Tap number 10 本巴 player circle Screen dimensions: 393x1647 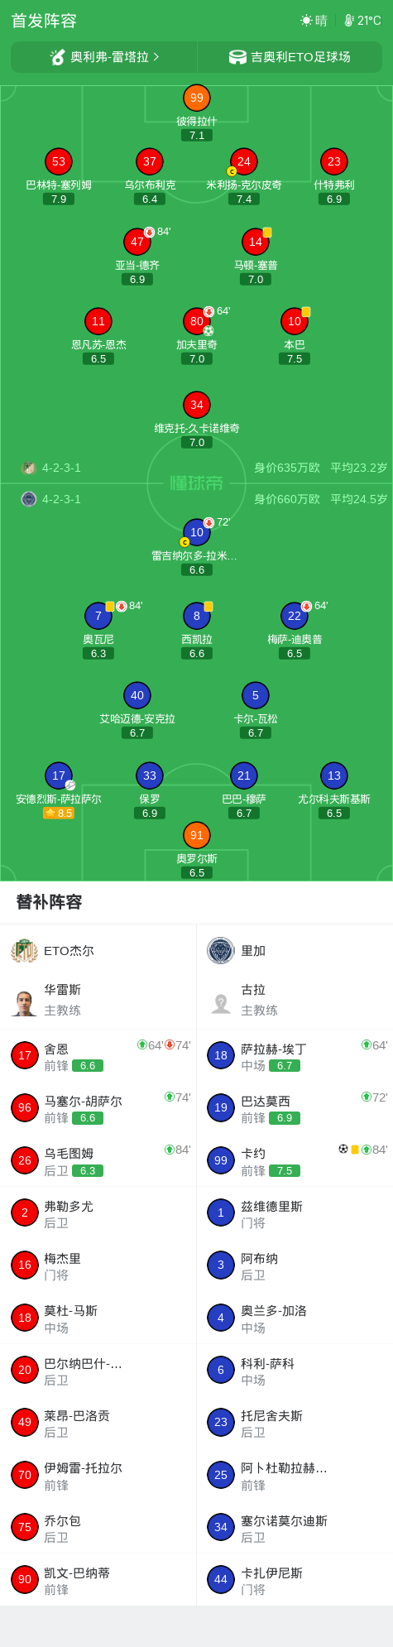point(295,321)
